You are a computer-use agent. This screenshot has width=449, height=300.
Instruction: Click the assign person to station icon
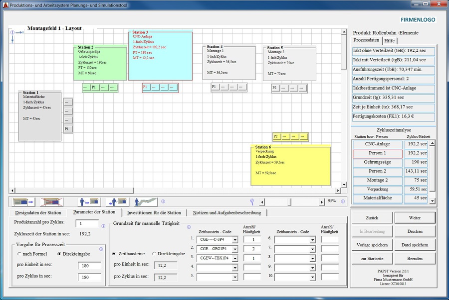pos(90,202)
